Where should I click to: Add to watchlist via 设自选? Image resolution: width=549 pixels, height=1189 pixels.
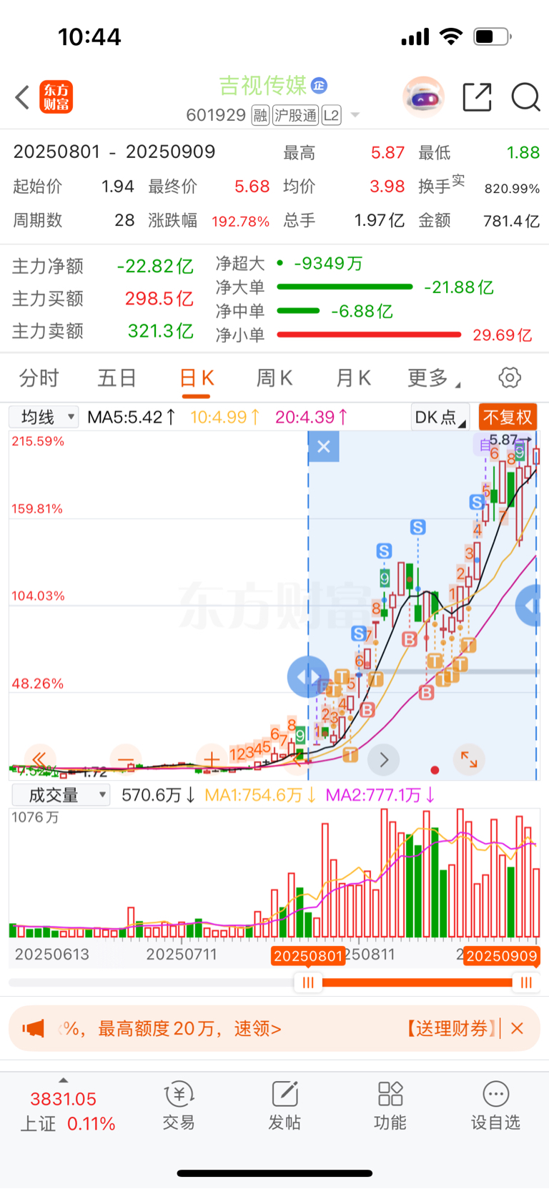tap(495, 1105)
